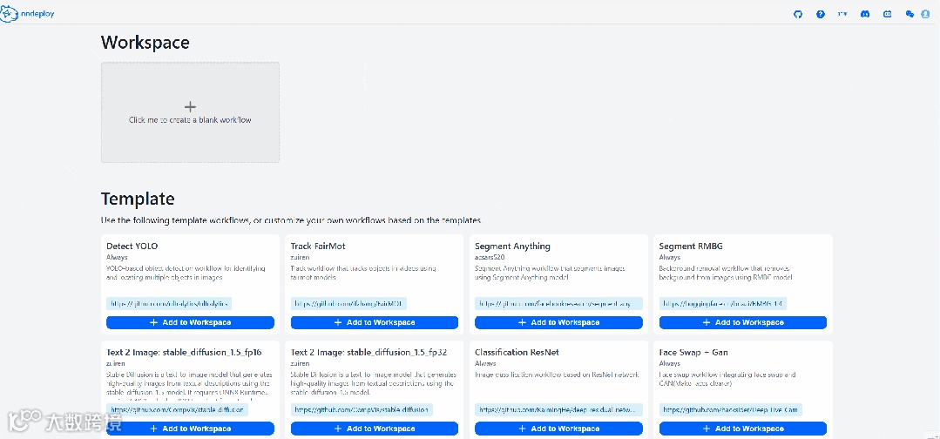Select the Track FairMot card title
This screenshot has width=940, height=439.
[x=318, y=247]
